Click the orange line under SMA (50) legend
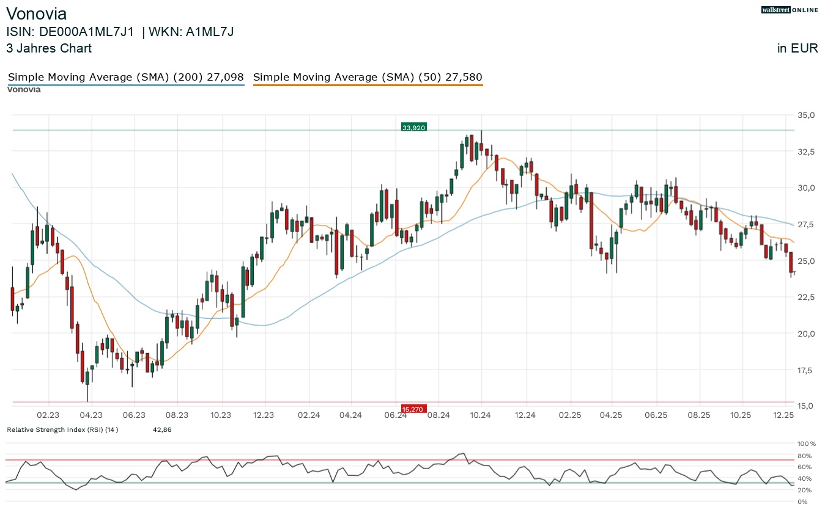The height and width of the screenshot is (518, 825). (x=368, y=85)
